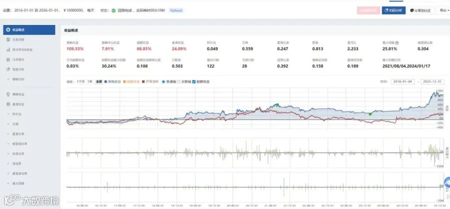450x209 pixels.
Task: Click the 策略年化收益 value 7.91%
Action: click(x=107, y=49)
